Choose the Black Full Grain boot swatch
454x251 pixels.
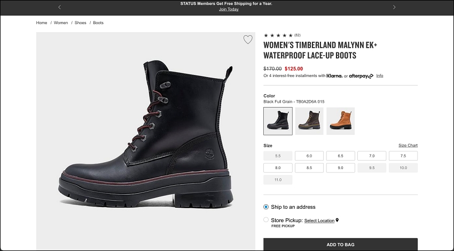(278, 121)
